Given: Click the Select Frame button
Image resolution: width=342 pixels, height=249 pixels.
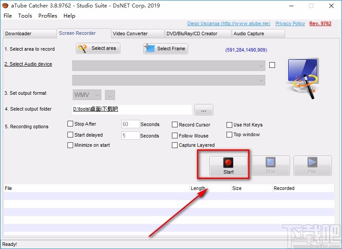Looking at the screenshot, I should click(166, 48).
